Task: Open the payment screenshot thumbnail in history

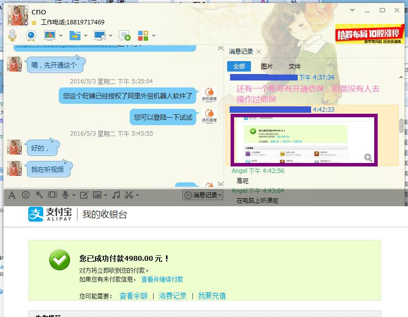Action: [x=304, y=140]
